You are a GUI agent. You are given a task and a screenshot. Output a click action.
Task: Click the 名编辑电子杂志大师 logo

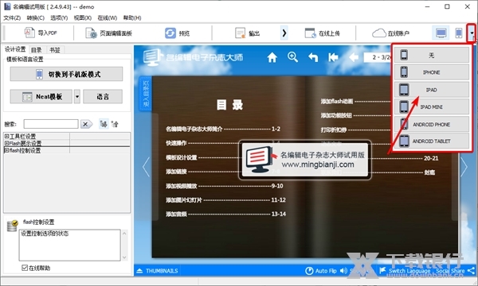(193, 57)
